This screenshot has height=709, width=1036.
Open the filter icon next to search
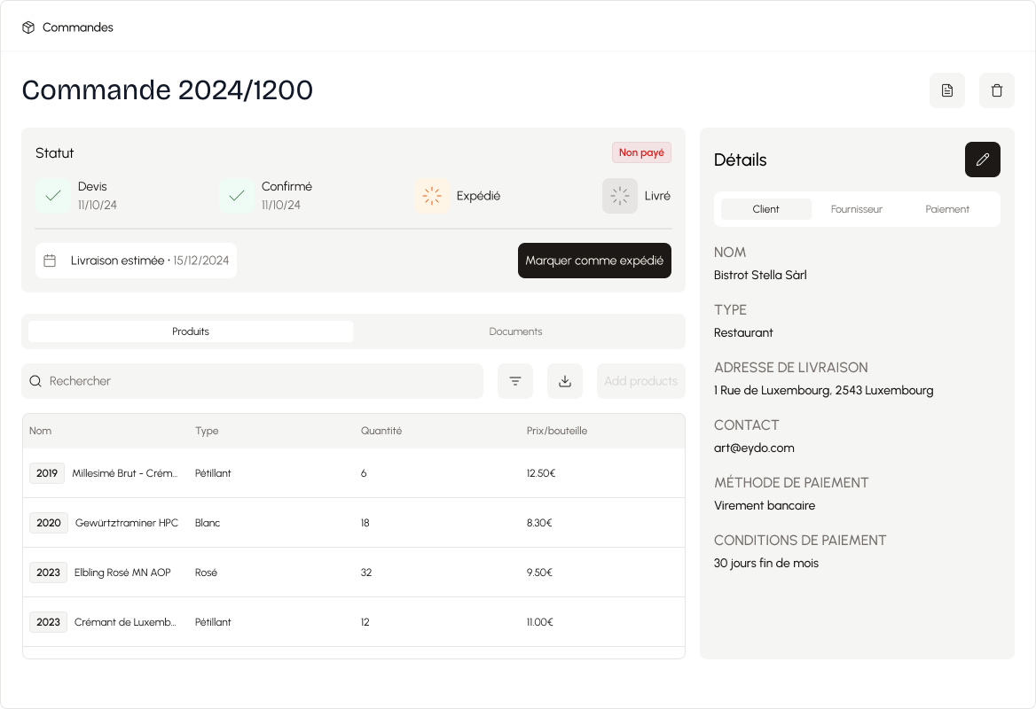click(515, 381)
